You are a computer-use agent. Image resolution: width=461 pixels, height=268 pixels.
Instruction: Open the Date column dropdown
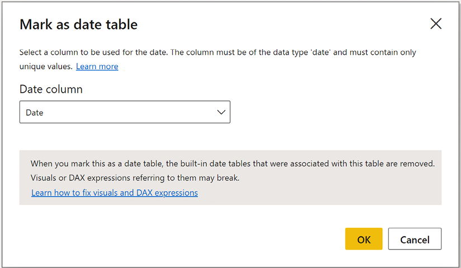coord(125,112)
